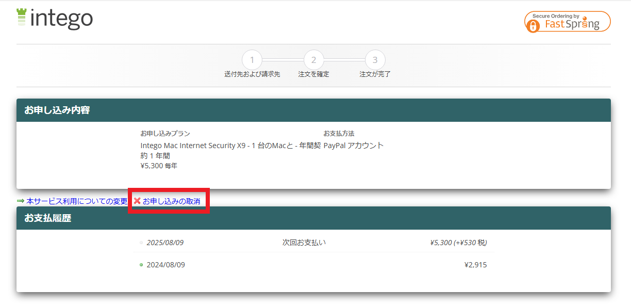Click the PayPal アカウント payment method text
The width and height of the screenshot is (631, 305).
[x=354, y=146]
